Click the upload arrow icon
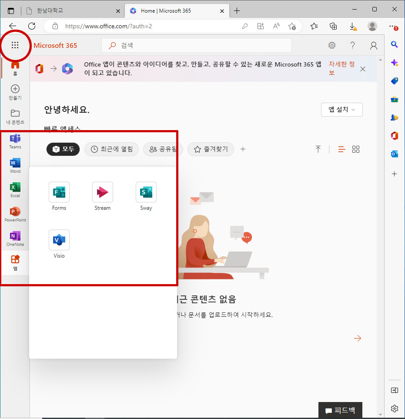The image size is (405, 419). pyautogui.click(x=318, y=149)
